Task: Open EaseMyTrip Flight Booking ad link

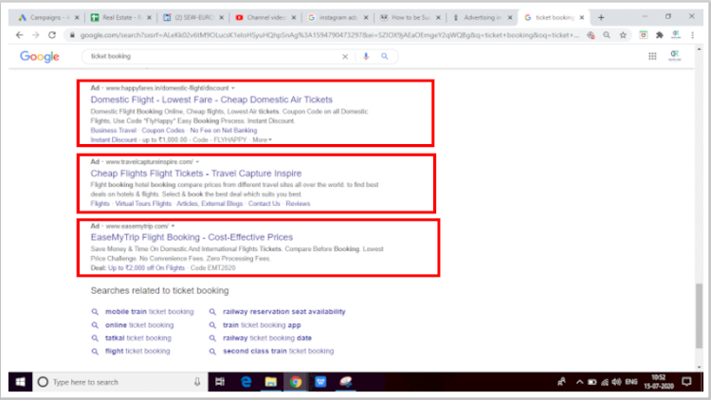Action: click(191, 237)
